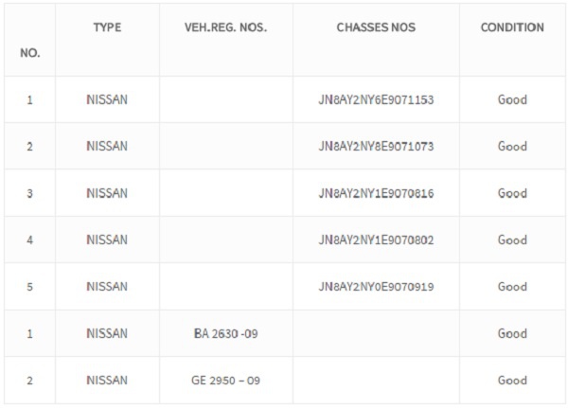Click Good condition for chassis JN8AY2NY6E9071153
Viewport: 568px width, 408px height.
(x=512, y=99)
